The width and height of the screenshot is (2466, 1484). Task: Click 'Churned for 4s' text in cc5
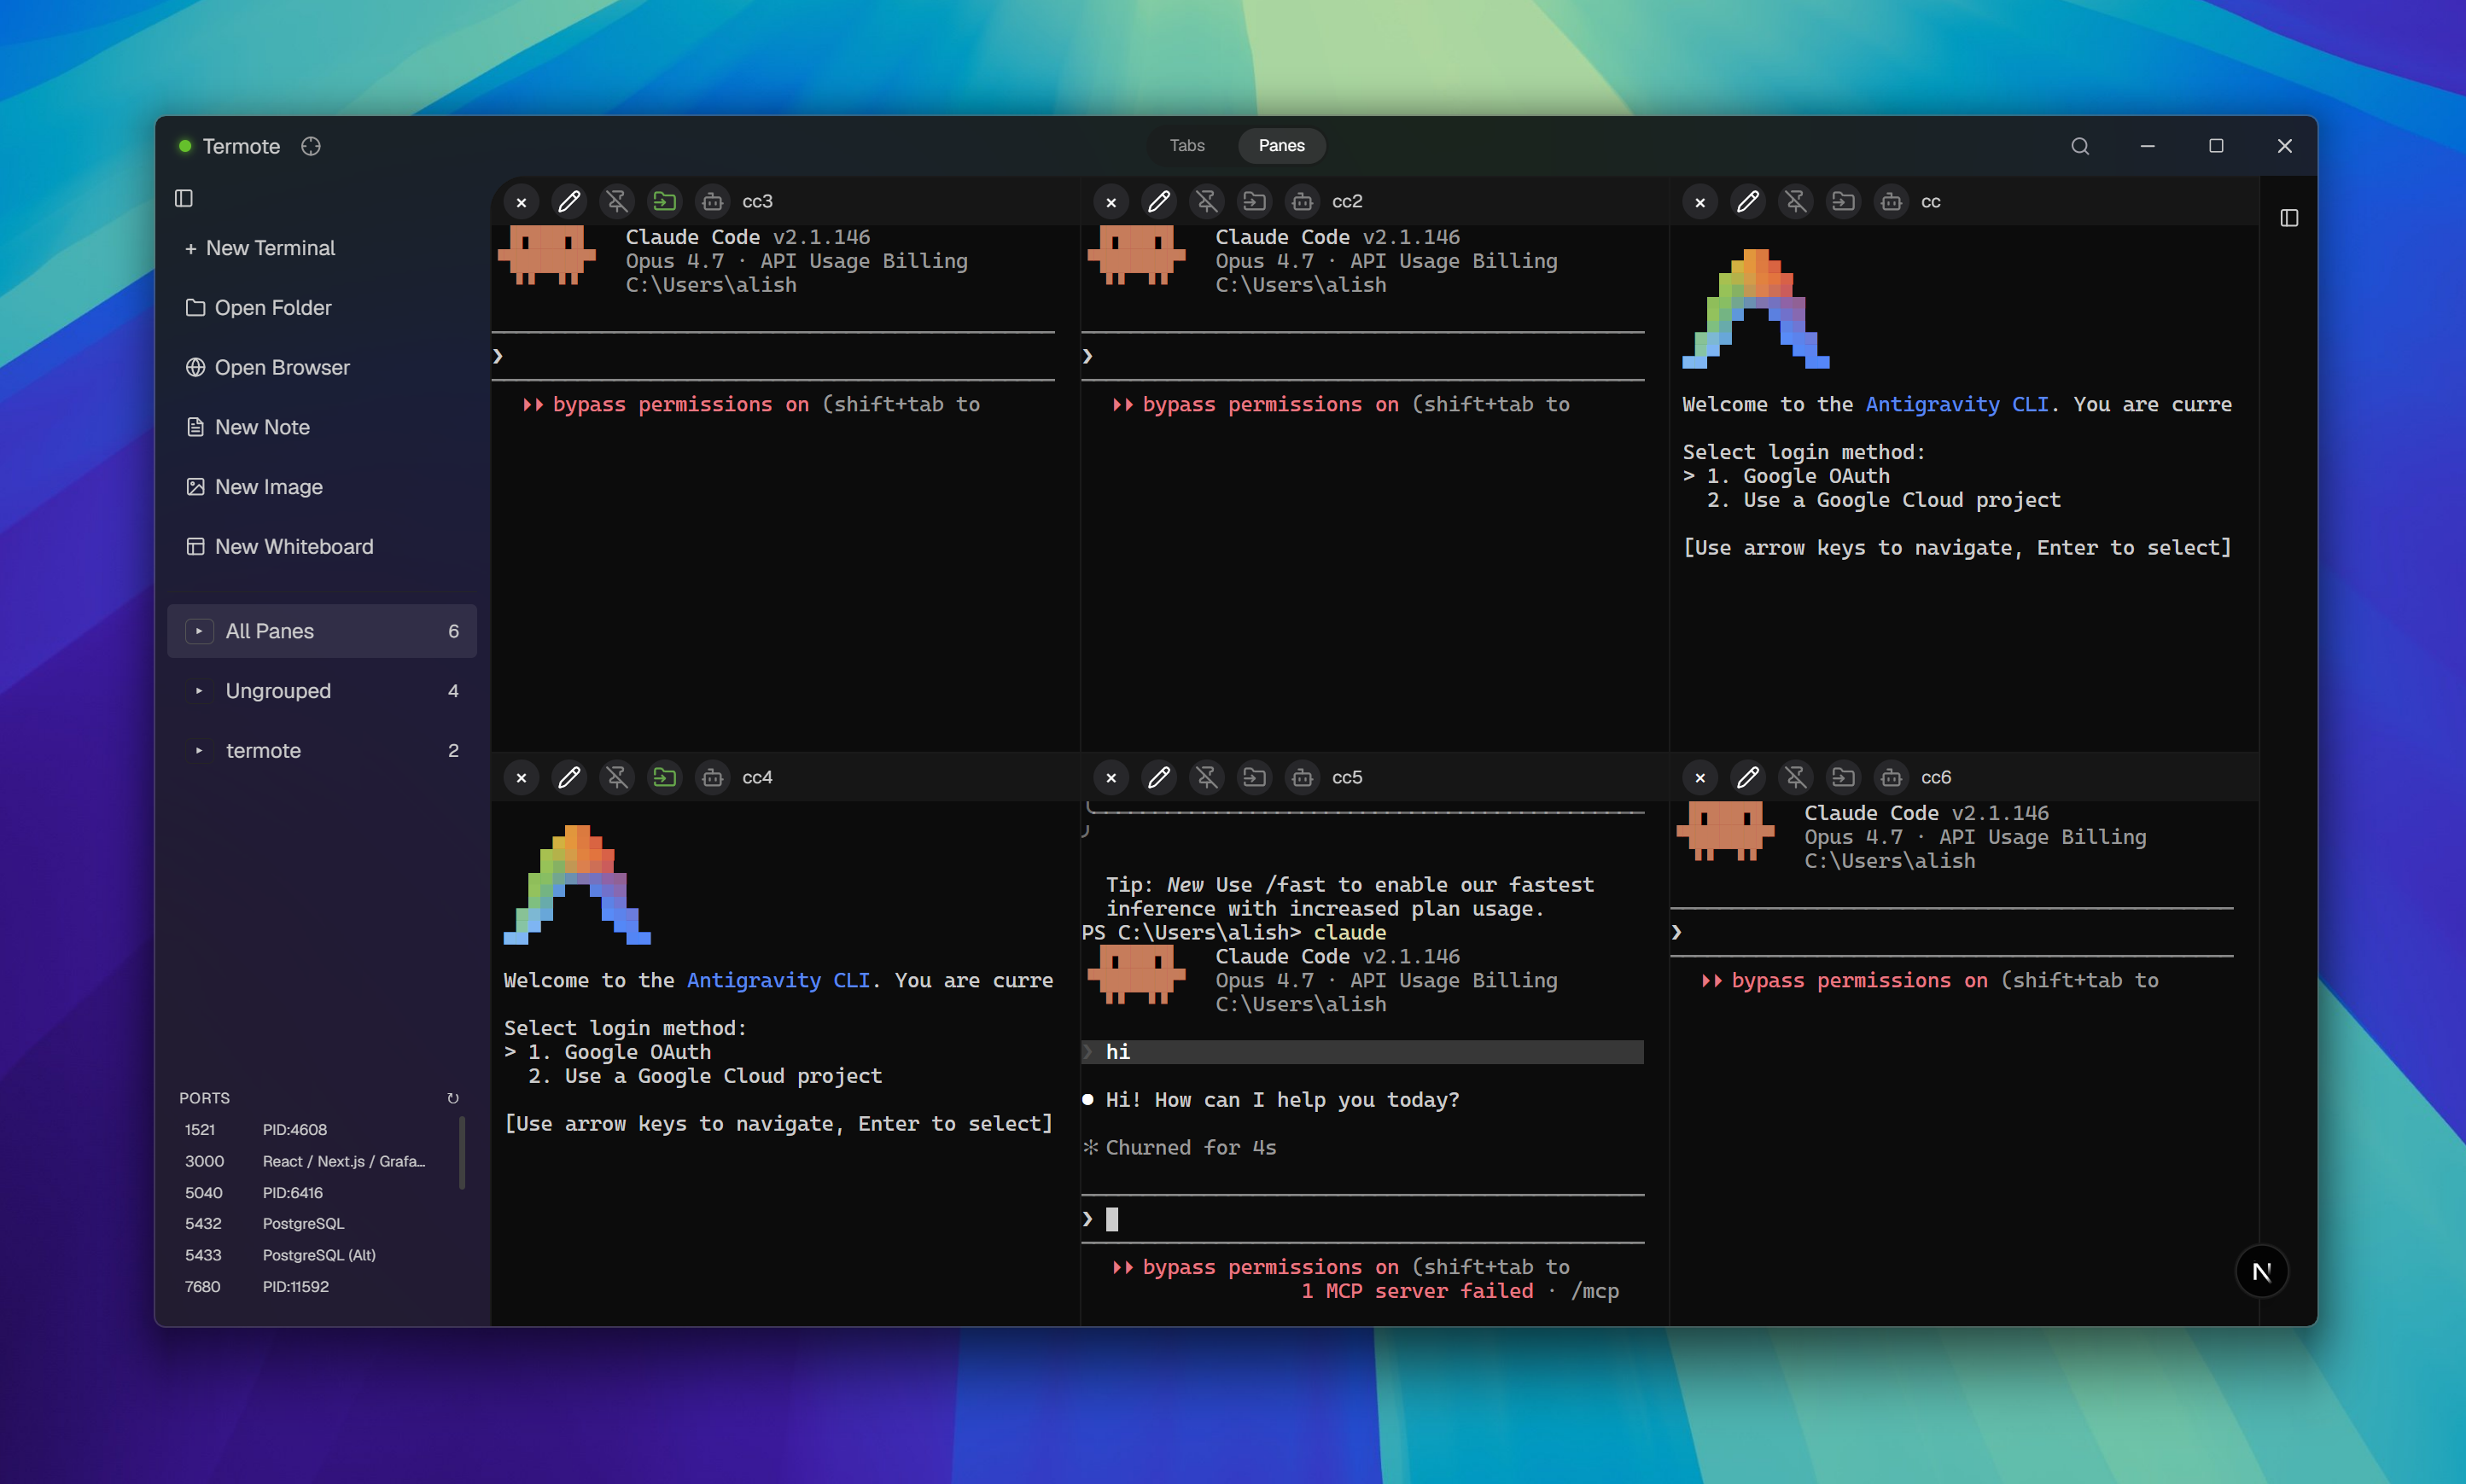pos(1190,1148)
